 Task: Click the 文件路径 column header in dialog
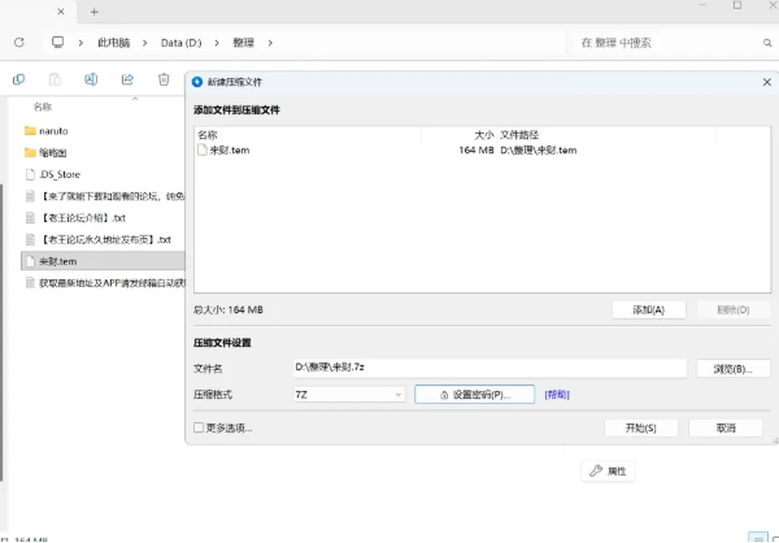[519, 135]
